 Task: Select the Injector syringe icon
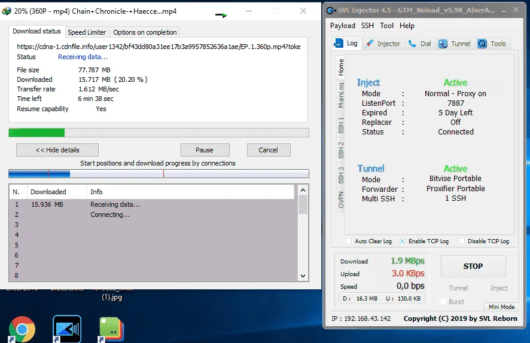coord(369,43)
